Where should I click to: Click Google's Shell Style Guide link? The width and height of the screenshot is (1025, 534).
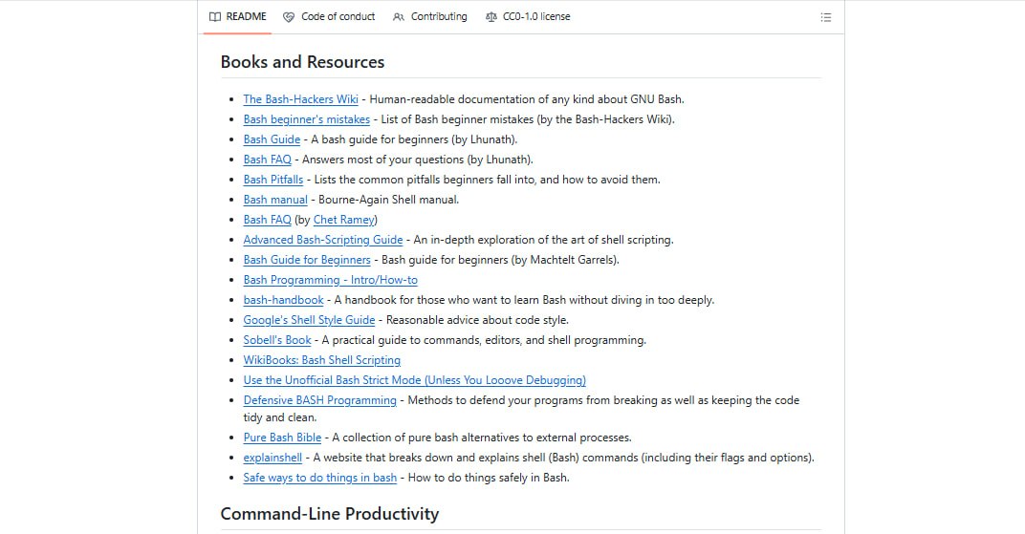pyautogui.click(x=309, y=320)
